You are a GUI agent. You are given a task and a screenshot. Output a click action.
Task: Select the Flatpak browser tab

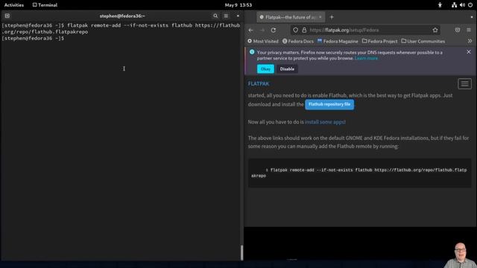click(291, 17)
